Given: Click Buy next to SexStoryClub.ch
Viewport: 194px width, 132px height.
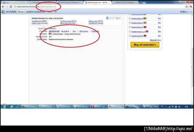Looking at the screenshot, I should (x=159, y=23).
